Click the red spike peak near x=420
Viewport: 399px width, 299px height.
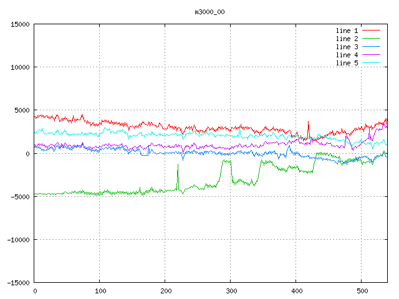click(309, 123)
